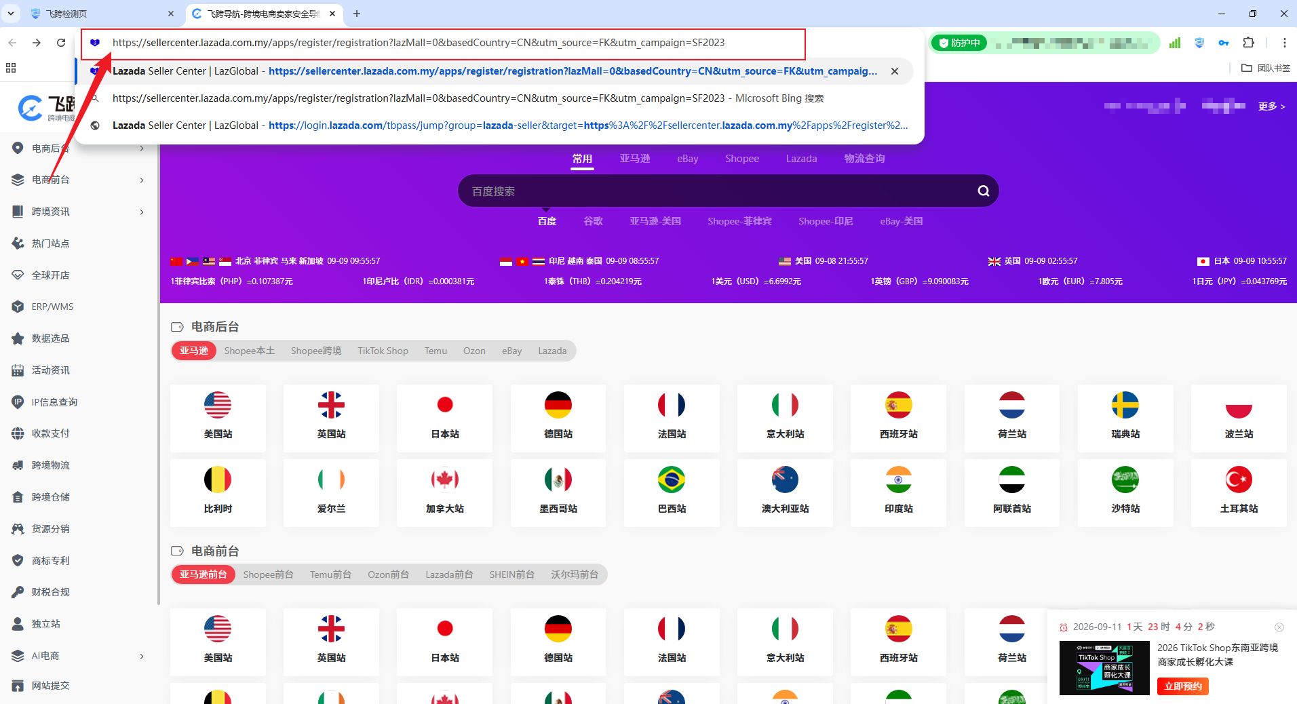Open the 全球开店 sidebar item

(50, 275)
